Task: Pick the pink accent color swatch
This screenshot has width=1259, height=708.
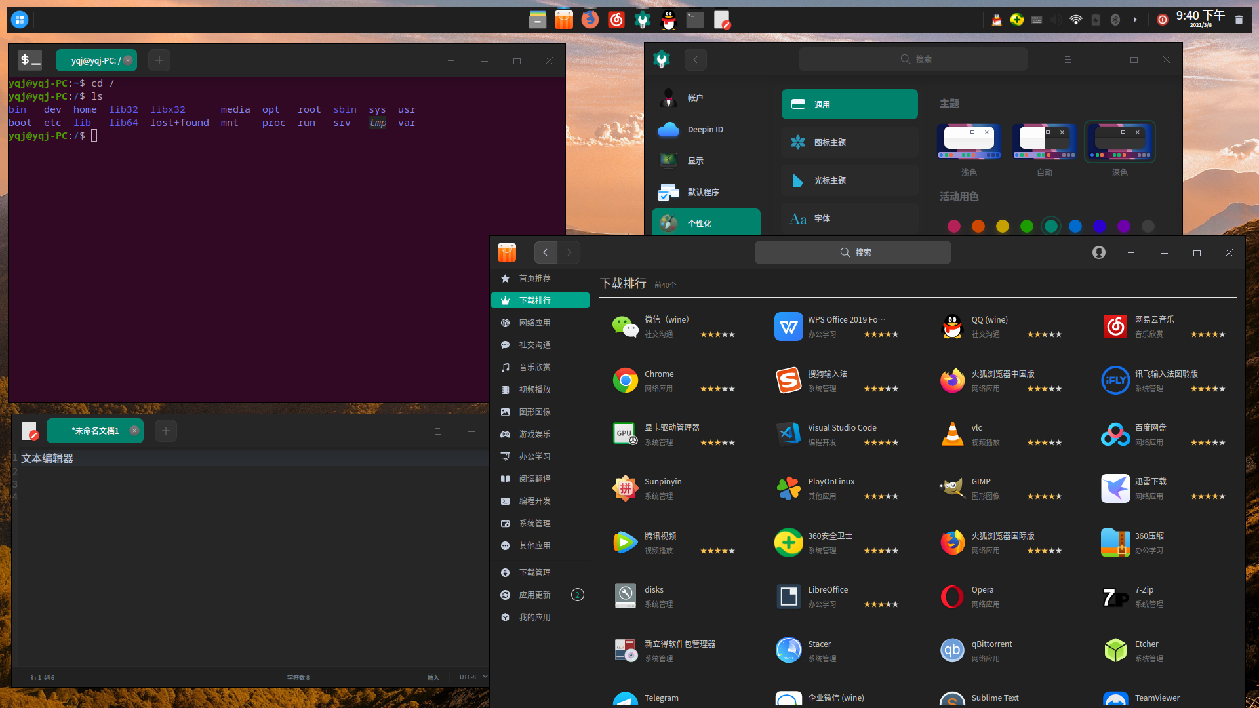Action: (x=954, y=226)
